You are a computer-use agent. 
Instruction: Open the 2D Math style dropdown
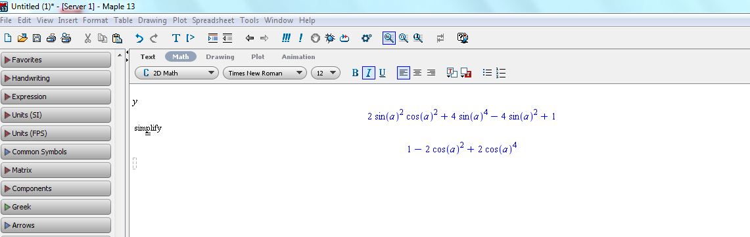click(177, 73)
